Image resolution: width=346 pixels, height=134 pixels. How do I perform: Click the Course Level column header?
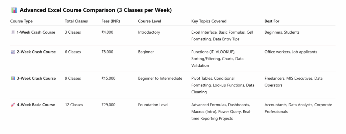pyautogui.click(x=150, y=21)
